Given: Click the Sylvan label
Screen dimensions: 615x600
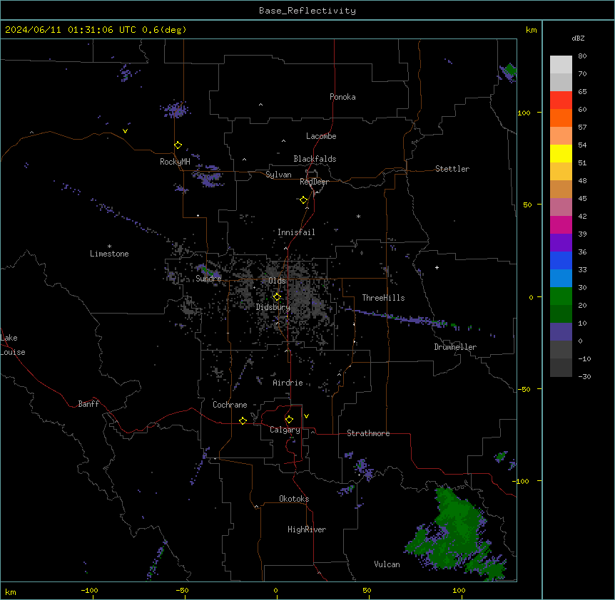Looking at the screenshot, I should (278, 175).
